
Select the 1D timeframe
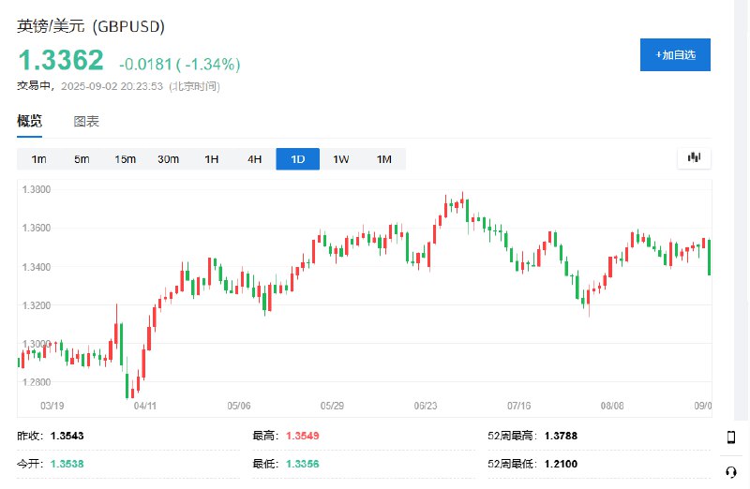(297, 159)
